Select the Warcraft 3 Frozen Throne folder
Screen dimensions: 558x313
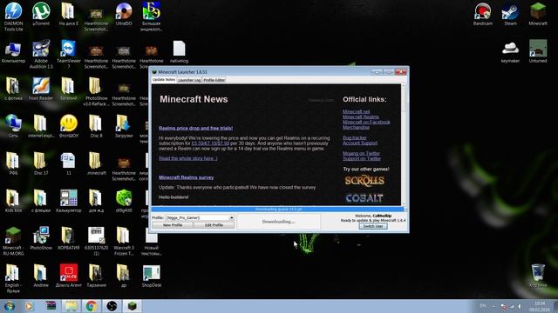click(124, 242)
